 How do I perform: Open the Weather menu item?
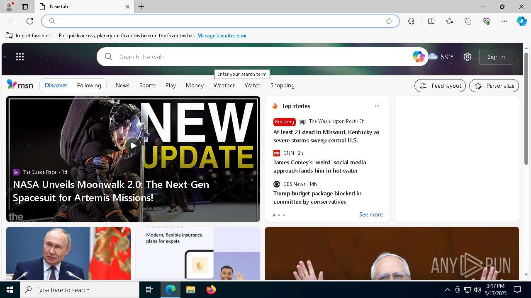click(x=224, y=85)
